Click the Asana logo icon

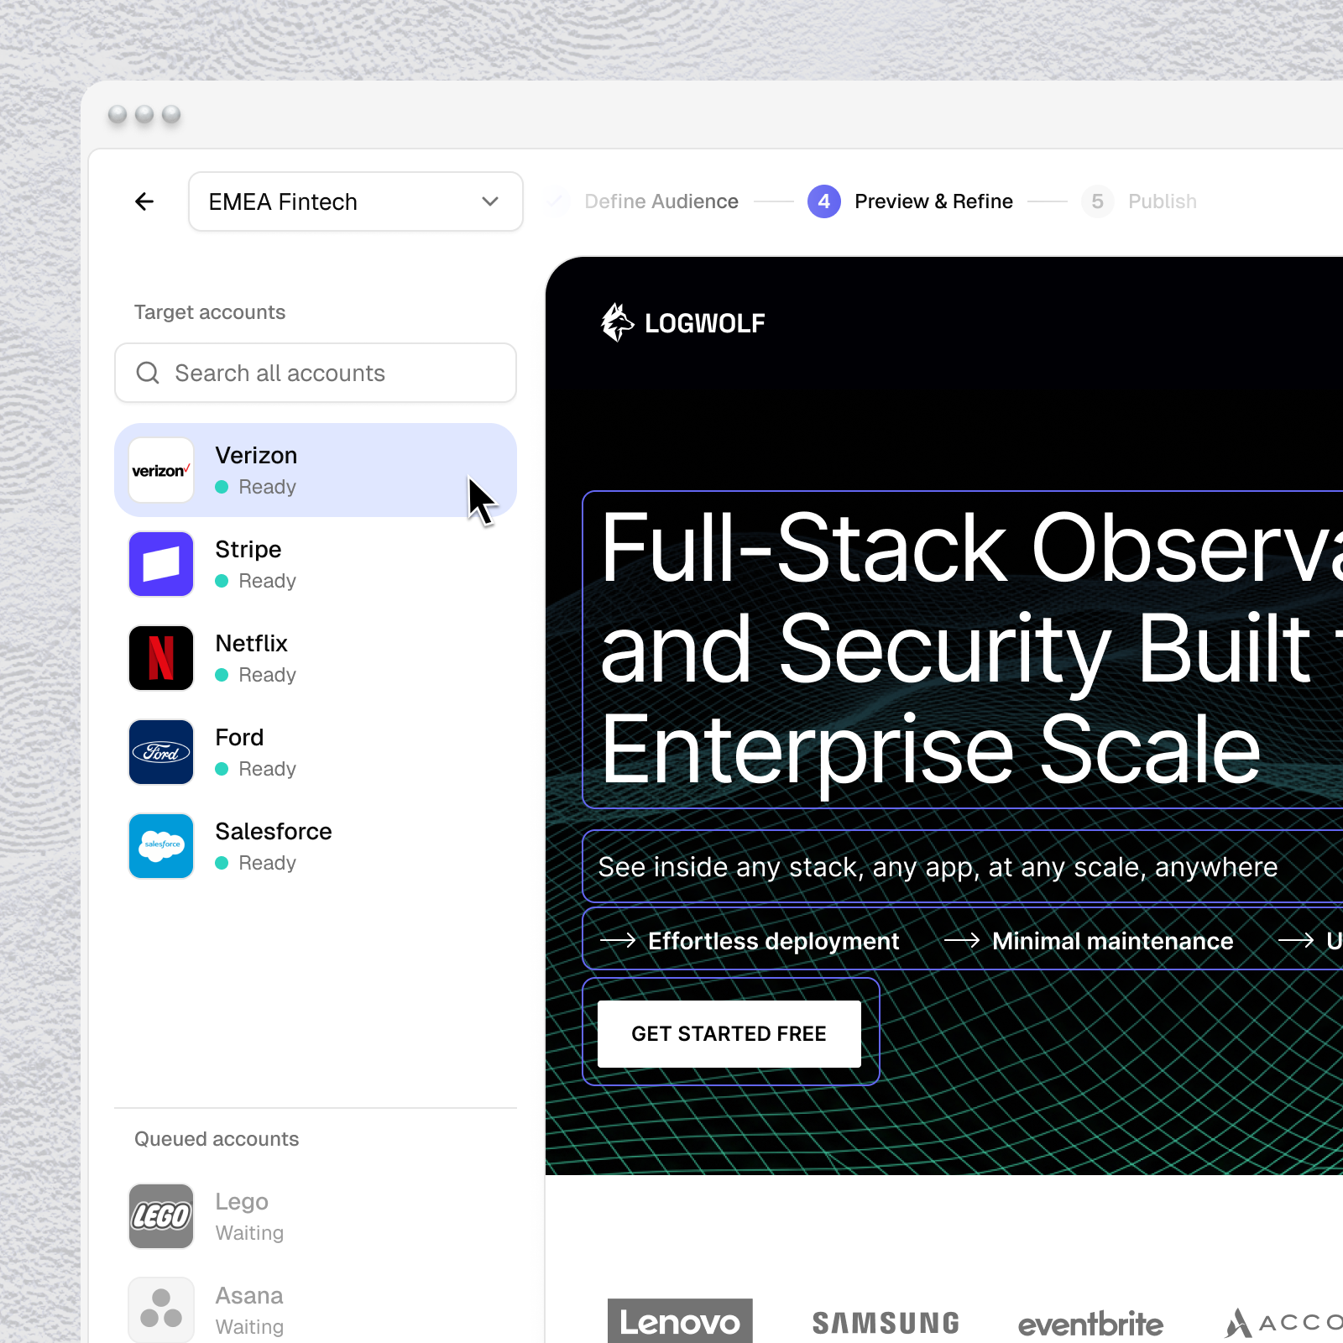pyautogui.click(x=161, y=1310)
